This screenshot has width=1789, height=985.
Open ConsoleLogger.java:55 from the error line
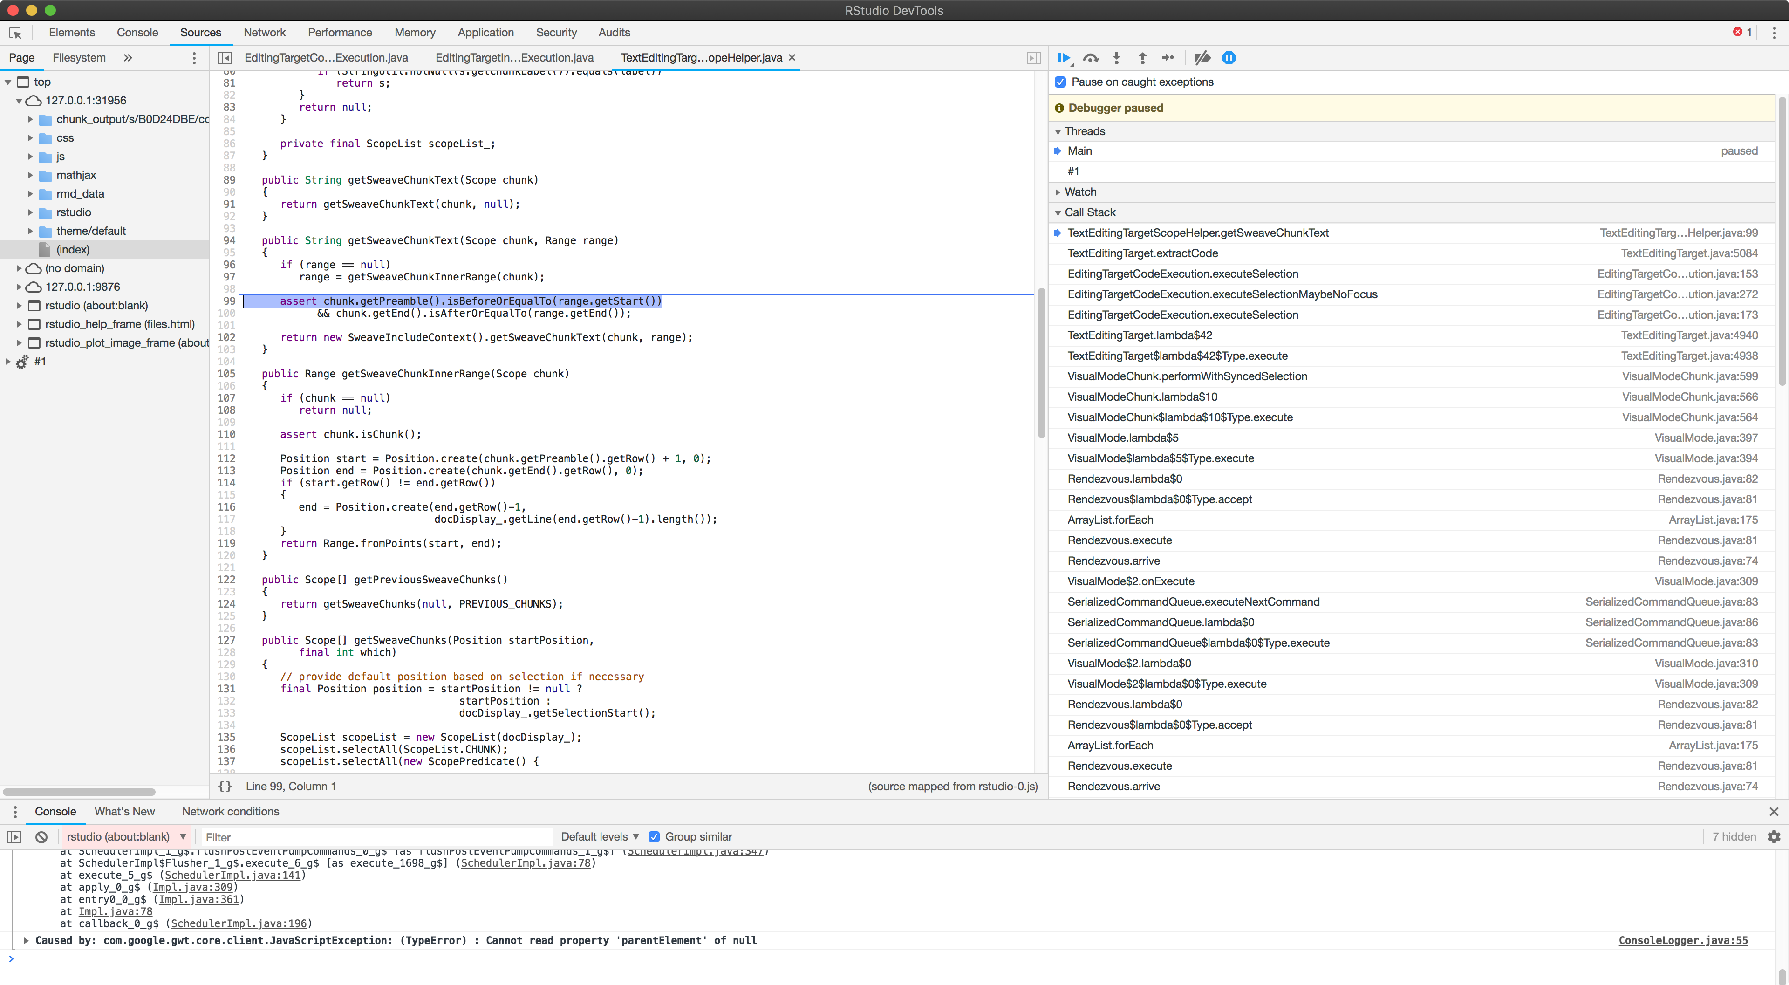1682,940
